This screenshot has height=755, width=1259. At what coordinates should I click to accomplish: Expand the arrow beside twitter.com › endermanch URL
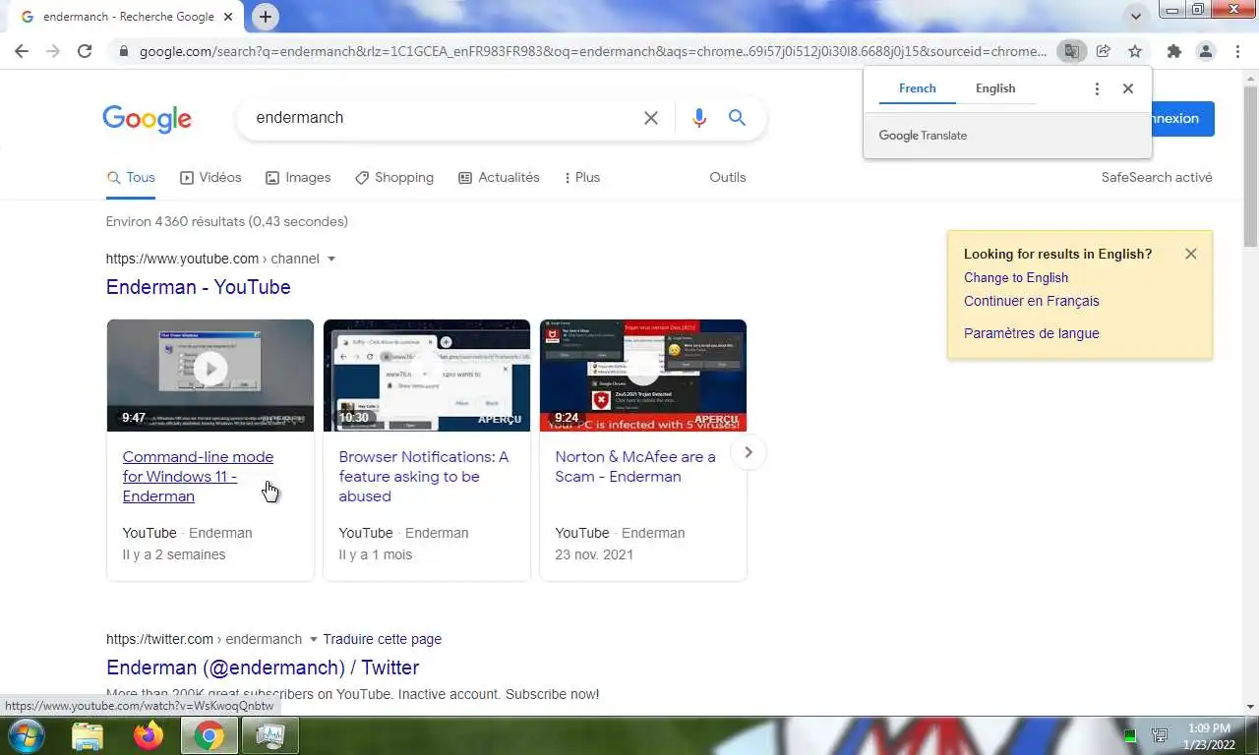coord(314,640)
